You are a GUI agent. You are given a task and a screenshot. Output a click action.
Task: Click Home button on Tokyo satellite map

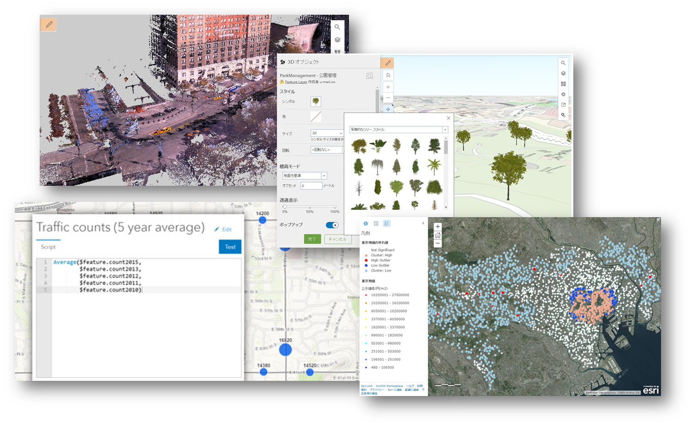438,235
